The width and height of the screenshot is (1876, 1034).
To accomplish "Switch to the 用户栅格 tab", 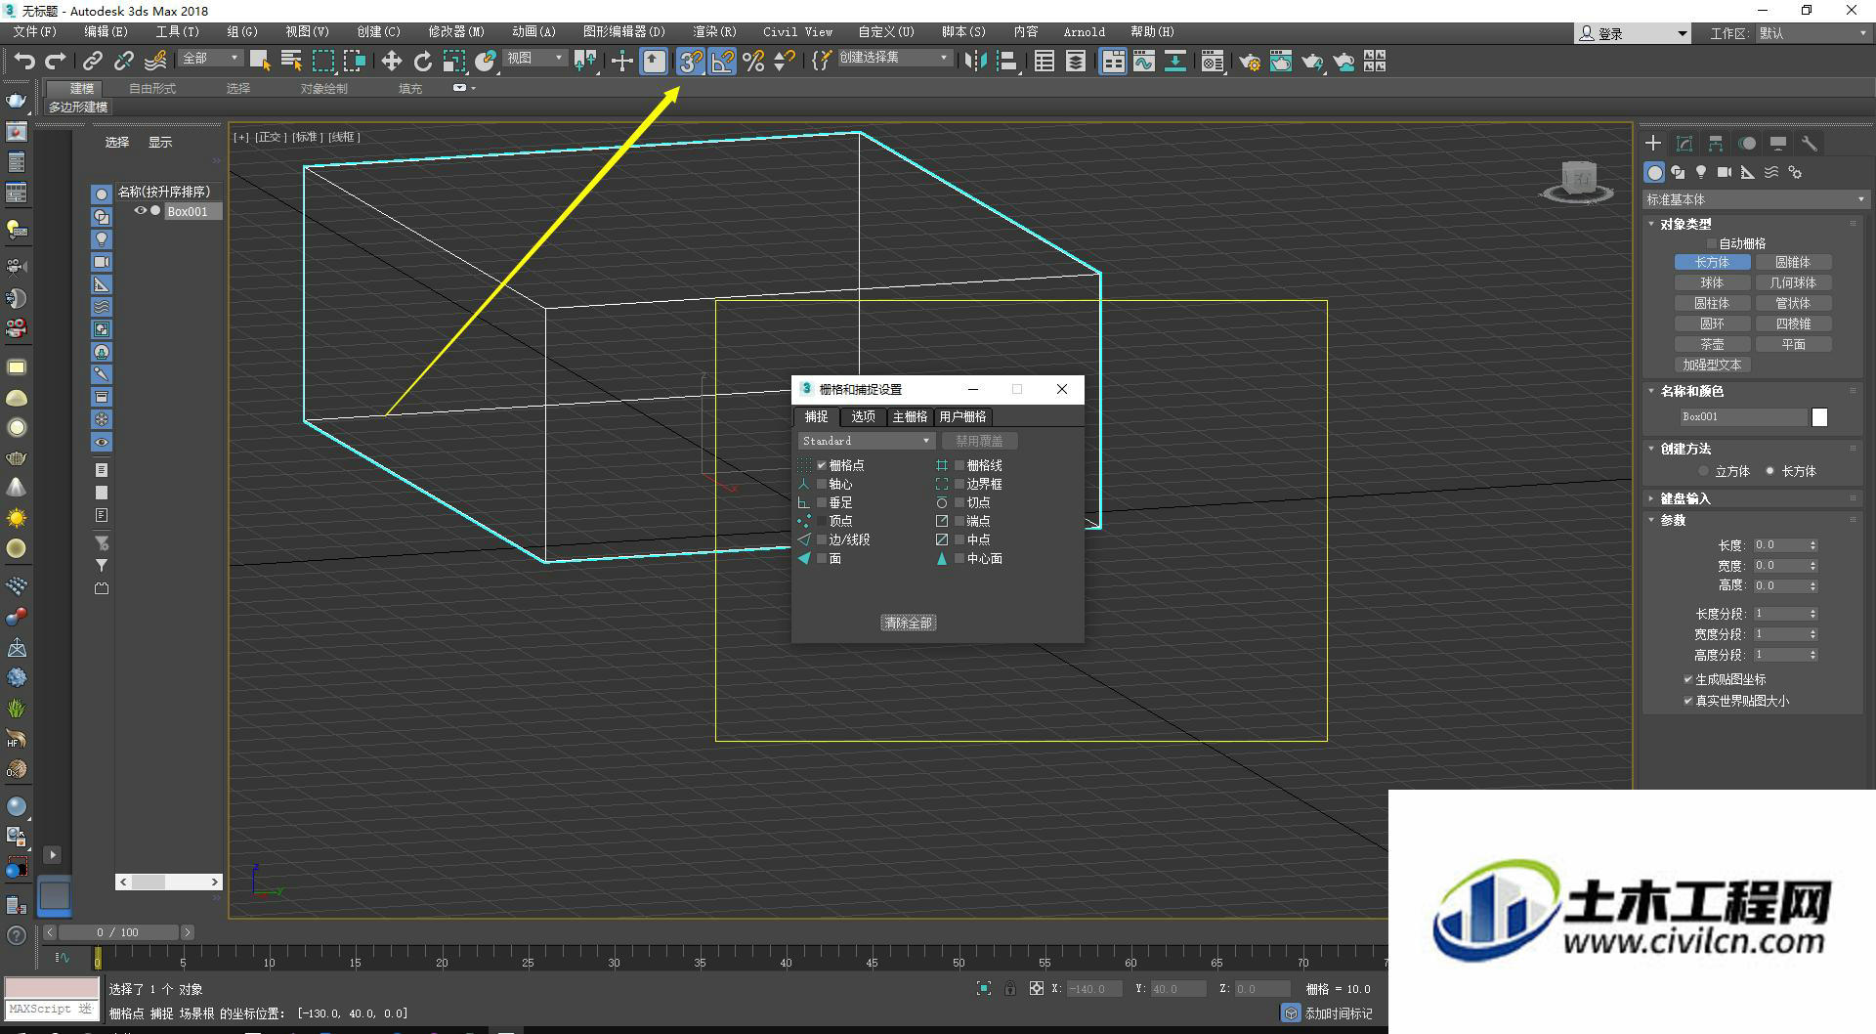I will (x=962, y=416).
